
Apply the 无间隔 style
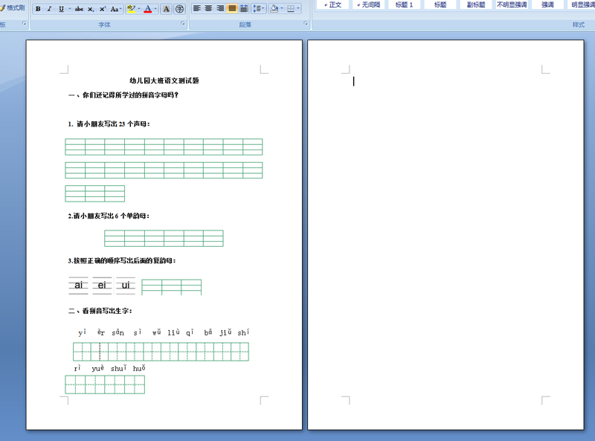(369, 5)
